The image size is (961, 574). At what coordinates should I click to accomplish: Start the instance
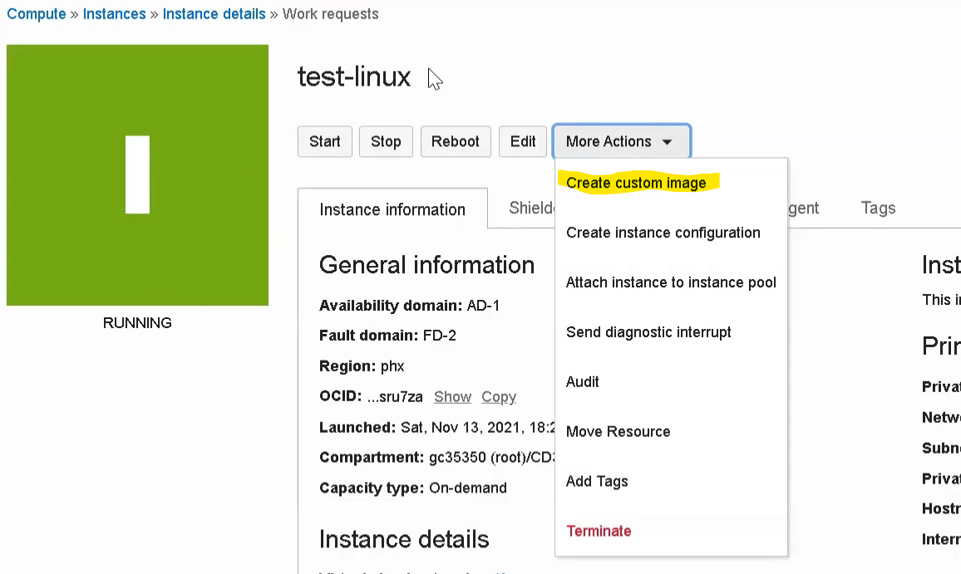(x=324, y=141)
